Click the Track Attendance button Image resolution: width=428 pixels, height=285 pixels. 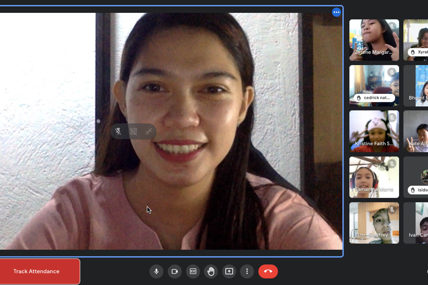(40, 271)
